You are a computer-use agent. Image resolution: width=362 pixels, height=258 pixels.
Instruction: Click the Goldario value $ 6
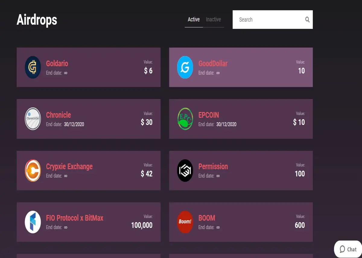click(x=148, y=71)
